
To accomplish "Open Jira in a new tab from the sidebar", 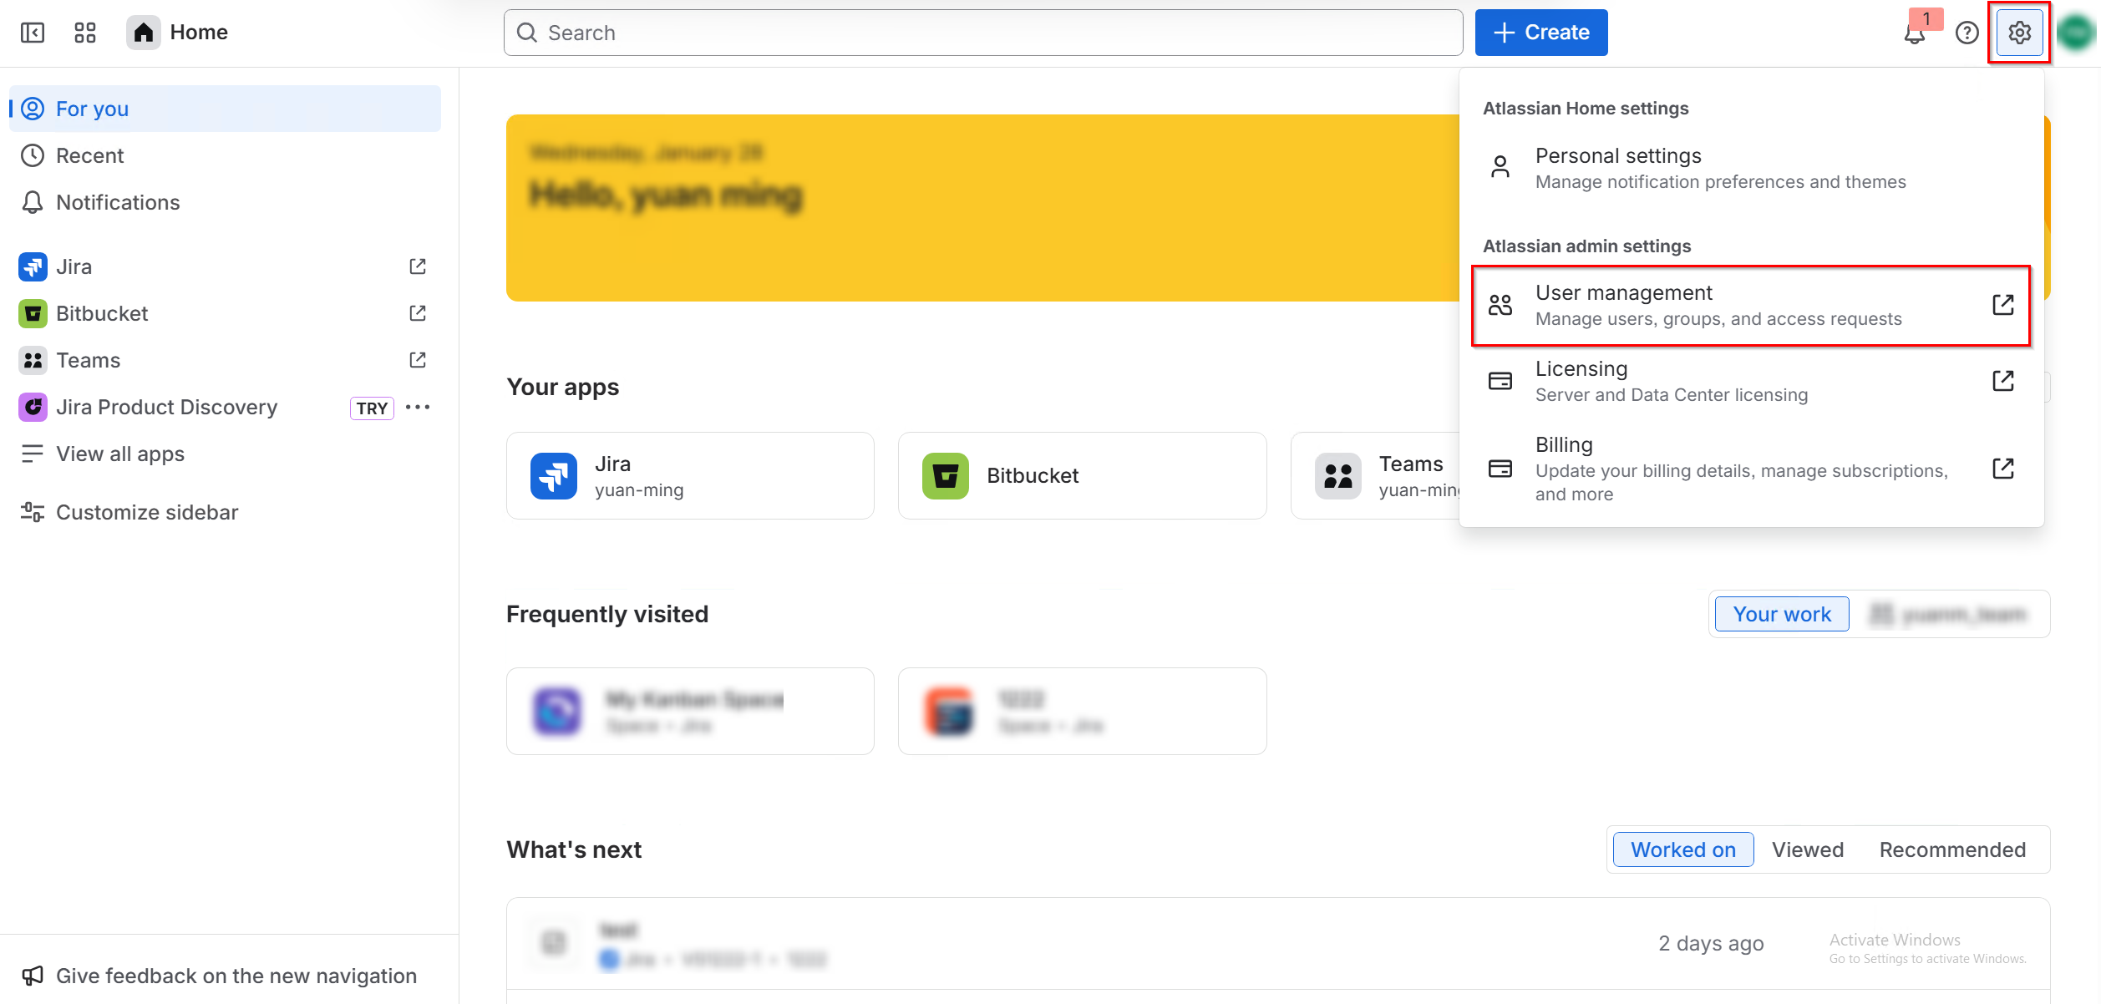I will tap(417, 266).
